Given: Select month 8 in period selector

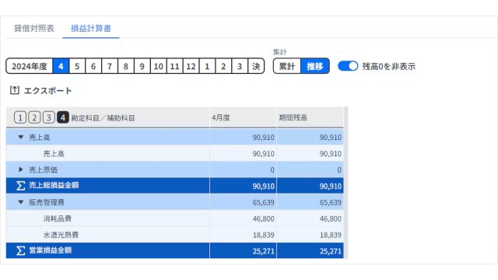Looking at the screenshot, I should click(126, 66).
